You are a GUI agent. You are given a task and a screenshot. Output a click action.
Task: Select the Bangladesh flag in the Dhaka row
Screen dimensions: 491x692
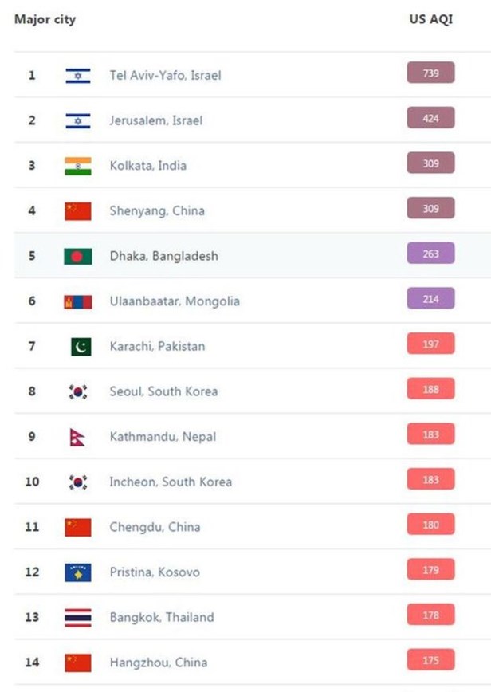[78, 256]
